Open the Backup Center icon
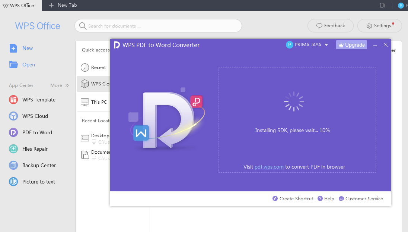This screenshot has height=232, width=408. (13, 165)
